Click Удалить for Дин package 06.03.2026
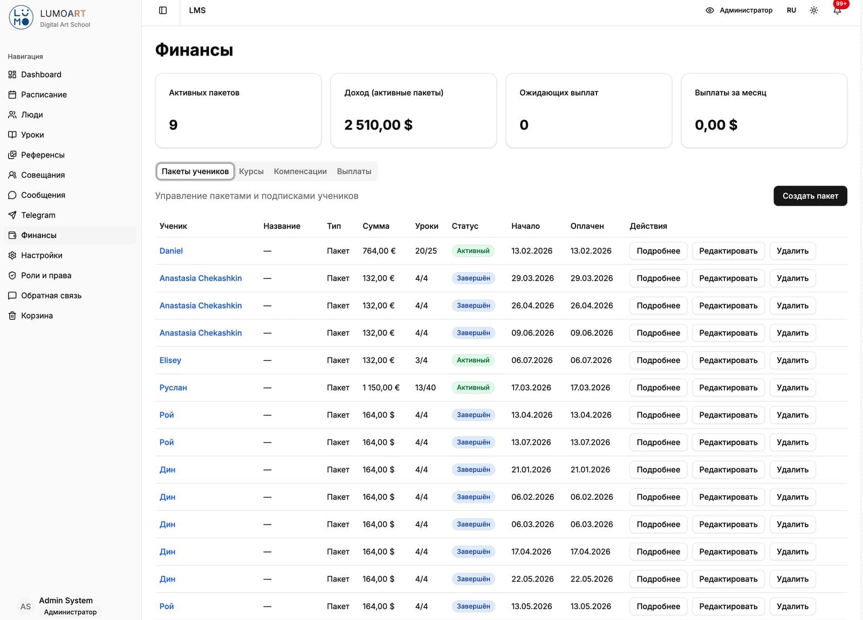The image size is (863, 620). click(792, 524)
